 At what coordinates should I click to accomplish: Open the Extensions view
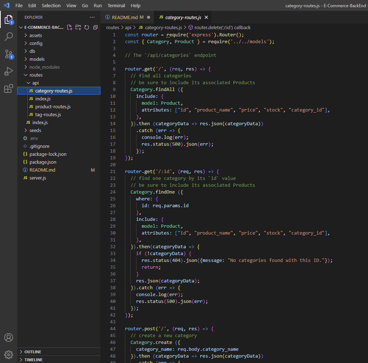[x=9, y=89]
